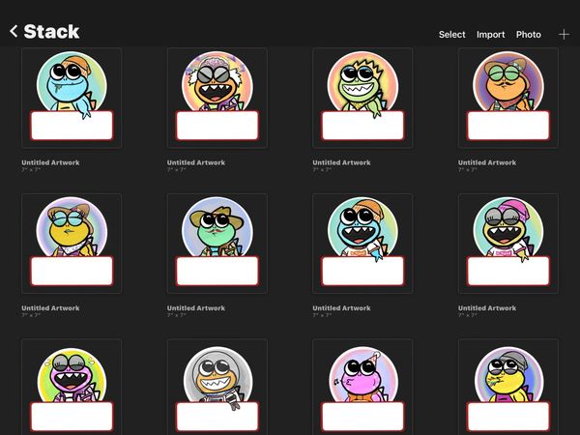Rename Untitled Artwork title under cowboy dino

tap(196, 307)
